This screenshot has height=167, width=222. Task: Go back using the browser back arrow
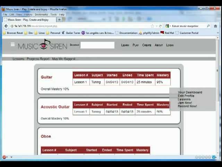6,26
